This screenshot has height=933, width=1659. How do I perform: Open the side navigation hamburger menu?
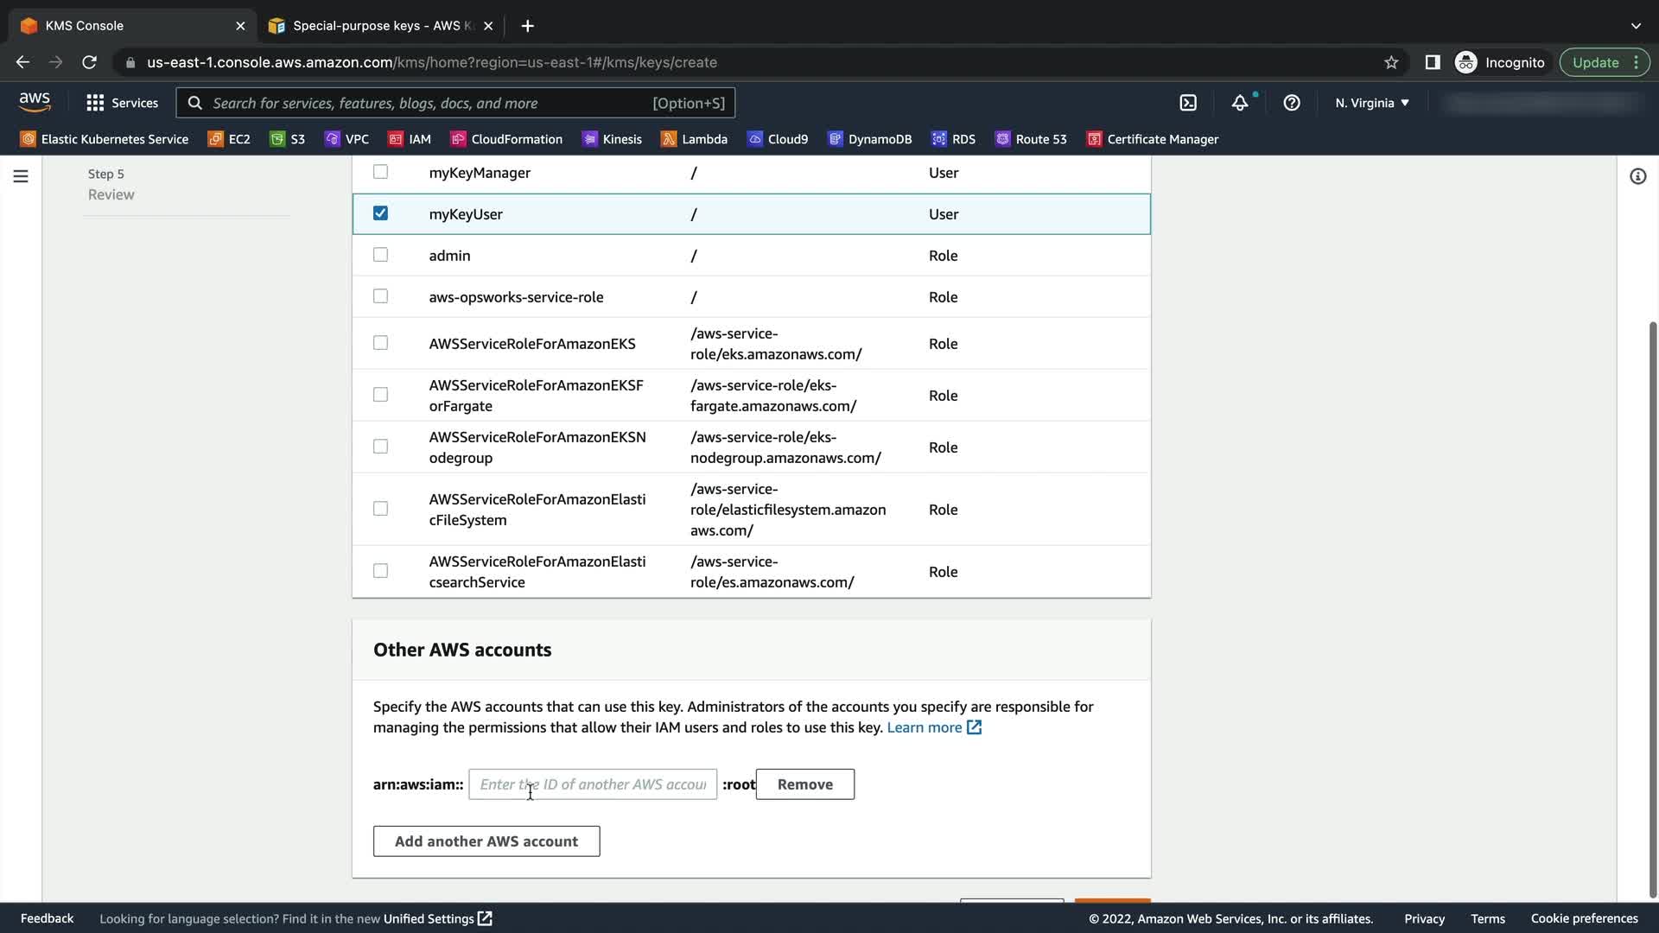tap(21, 176)
